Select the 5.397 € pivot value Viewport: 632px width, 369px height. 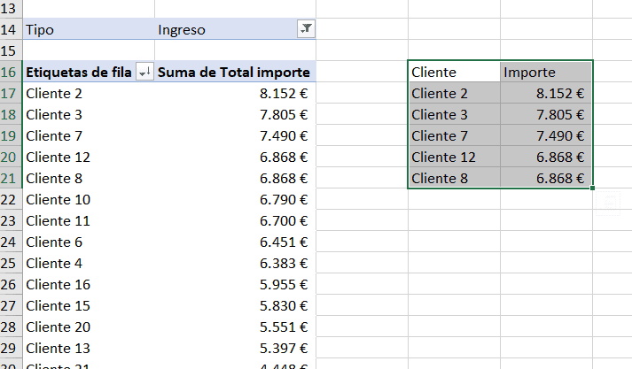click(x=236, y=349)
